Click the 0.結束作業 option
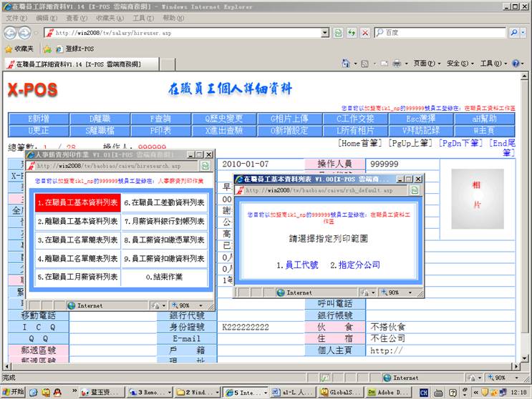The image size is (532, 399). tap(164, 277)
